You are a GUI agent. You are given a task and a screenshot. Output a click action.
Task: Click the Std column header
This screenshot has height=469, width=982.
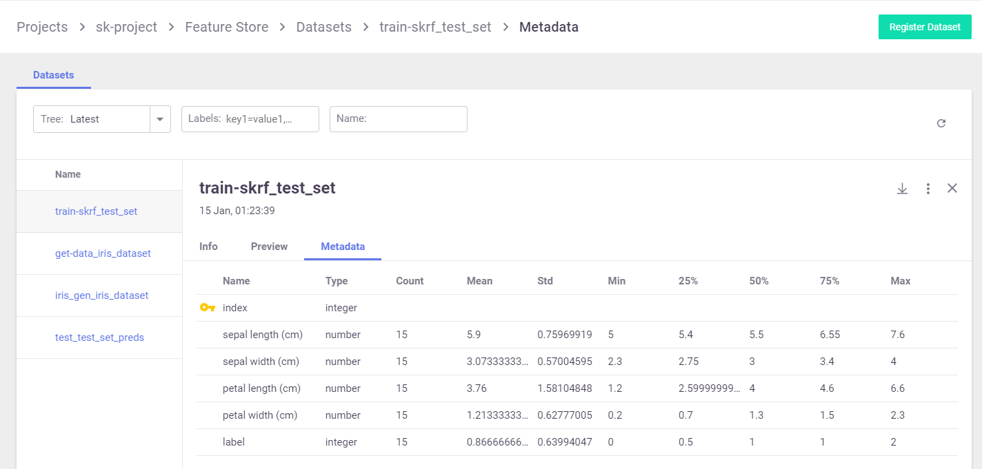[x=545, y=281]
